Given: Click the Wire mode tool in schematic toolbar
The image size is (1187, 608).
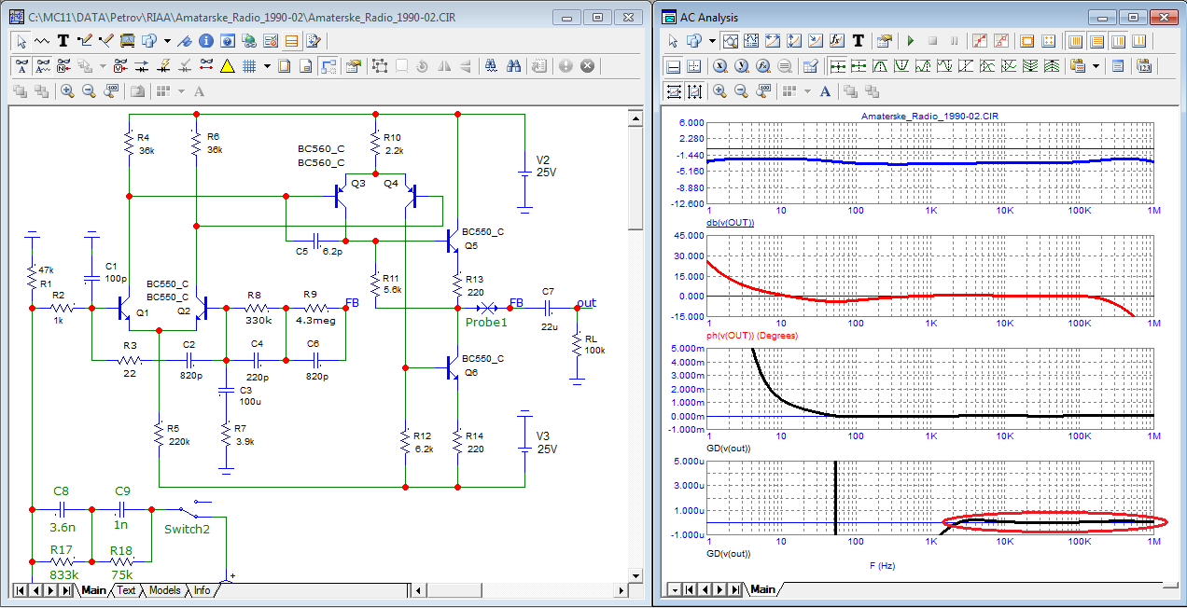Looking at the screenshot, I should tap(85, 41).
